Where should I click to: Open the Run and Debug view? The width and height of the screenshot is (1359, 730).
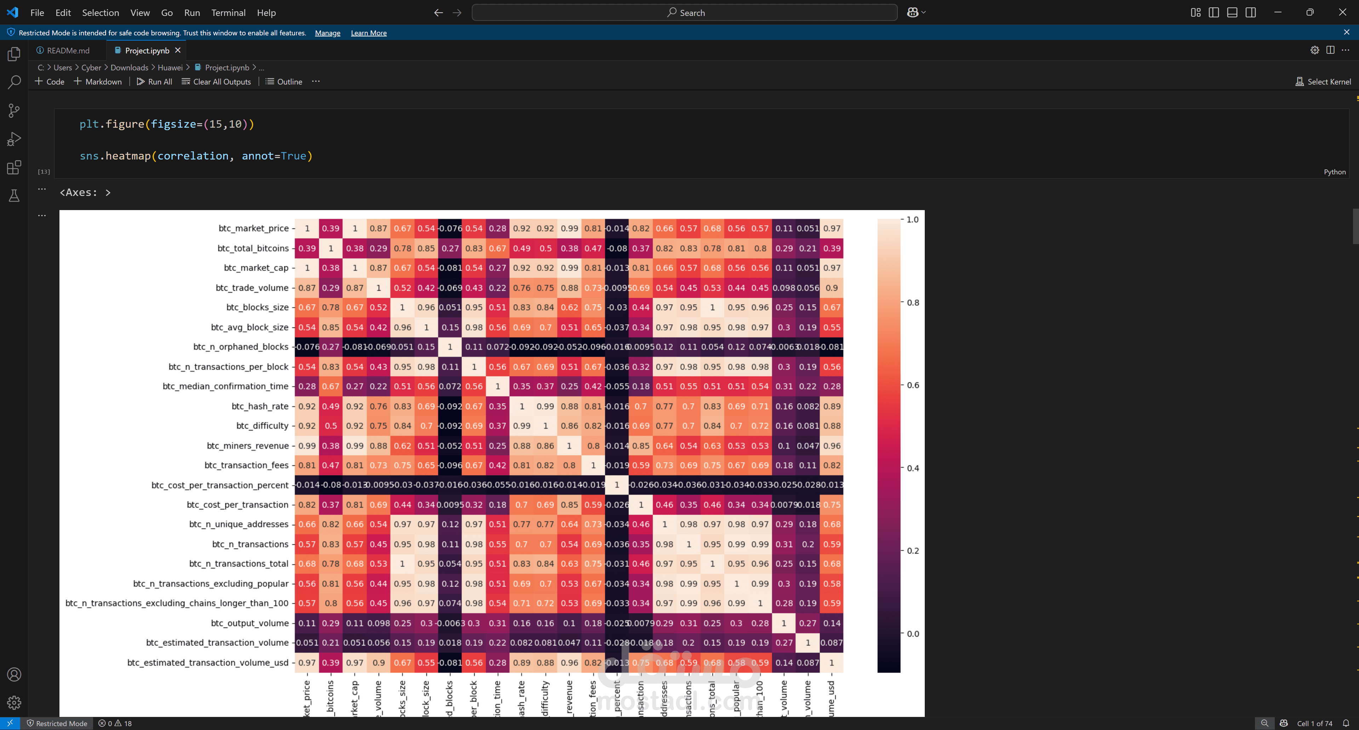coord(14,139)
